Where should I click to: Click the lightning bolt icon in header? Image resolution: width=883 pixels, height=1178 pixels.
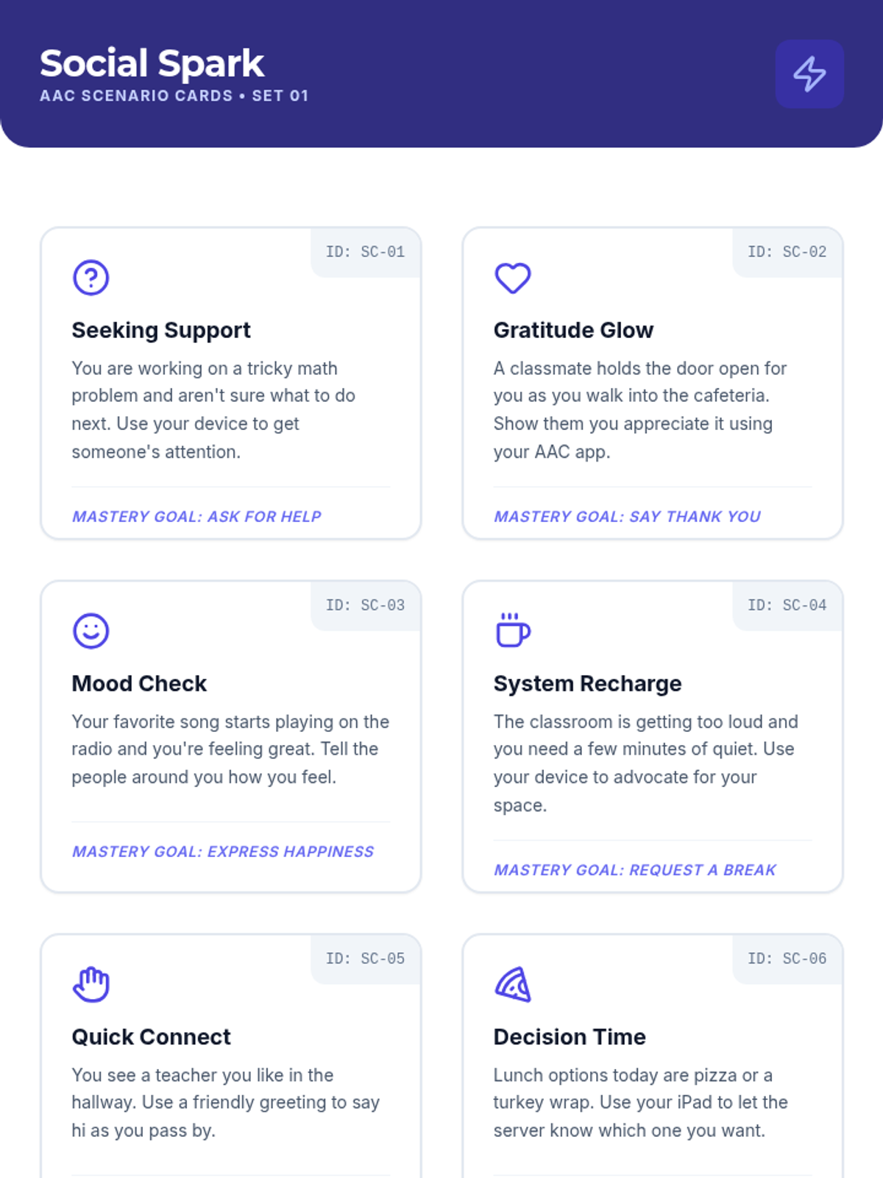pyautogui.click(x=809, y=74)
